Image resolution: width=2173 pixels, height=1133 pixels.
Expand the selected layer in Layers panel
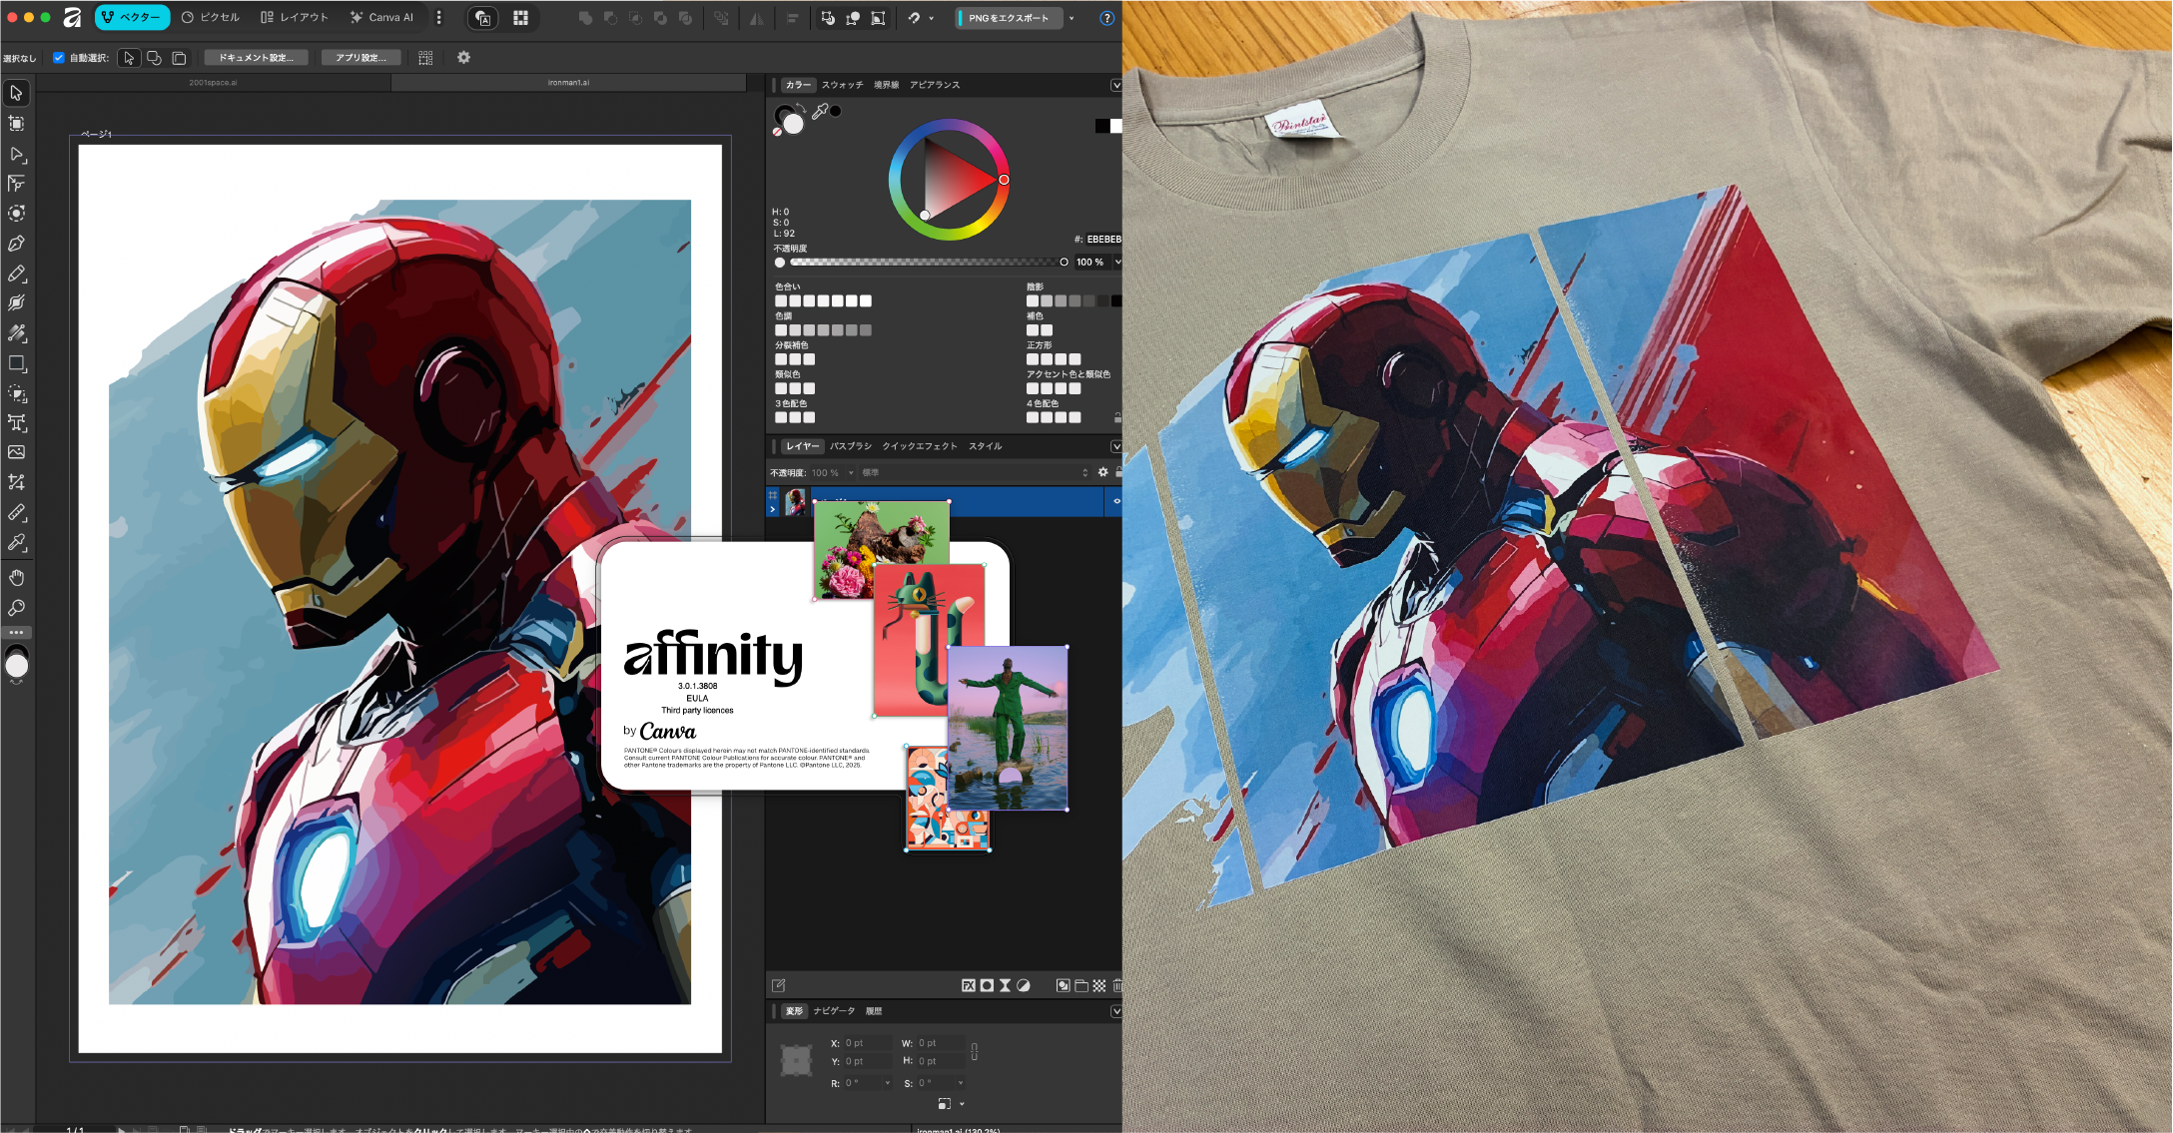[773, 509]
